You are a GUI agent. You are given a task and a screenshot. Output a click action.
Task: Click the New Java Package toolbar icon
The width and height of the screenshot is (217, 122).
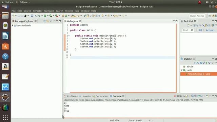[63, 16]
